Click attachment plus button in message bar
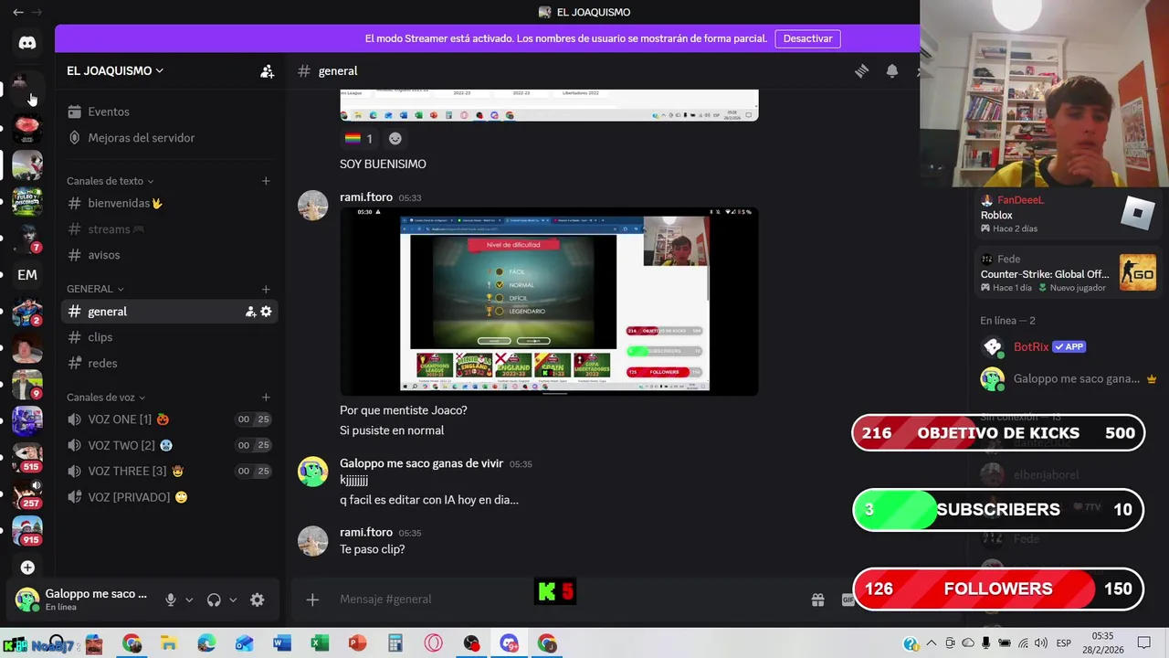The height and width of the screenshot is (658, 1169). click(x=312, y=600)
